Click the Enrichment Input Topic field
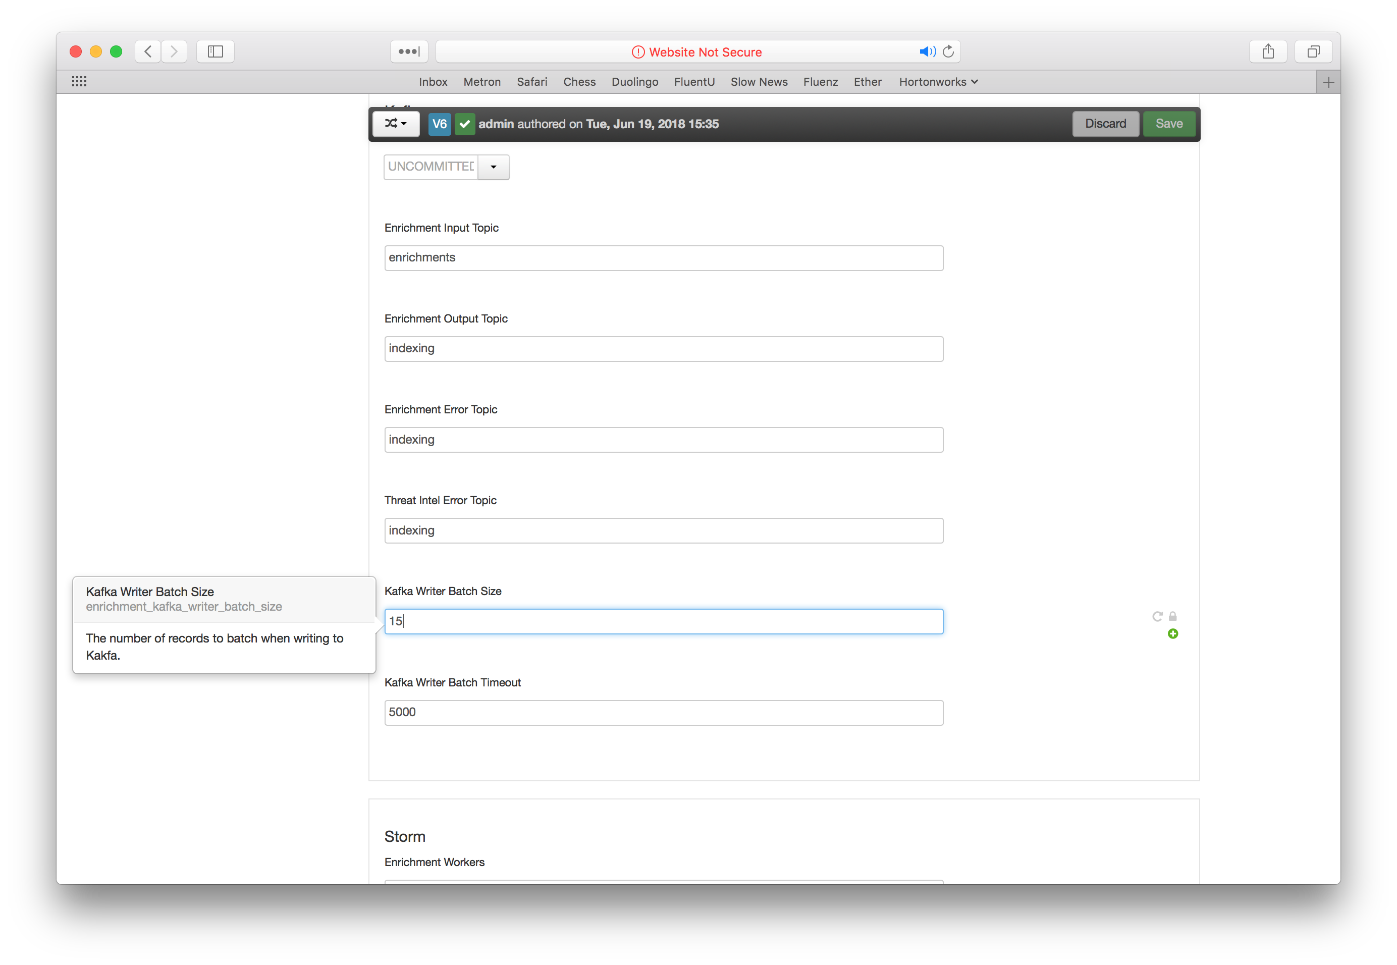Viewport: 1397px width, 965px height. pos(663,258)
